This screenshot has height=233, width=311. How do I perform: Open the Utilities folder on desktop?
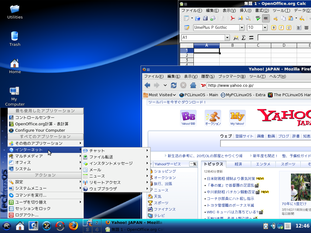(15, 12)
